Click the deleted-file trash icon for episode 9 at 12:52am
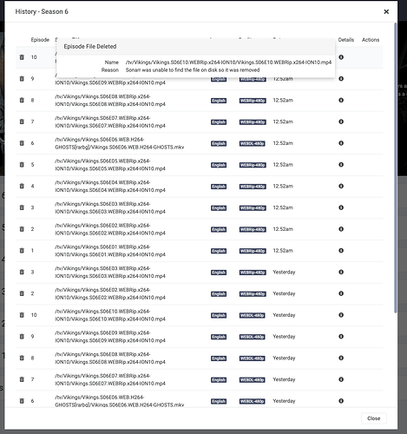 click(x=22, y=79)
